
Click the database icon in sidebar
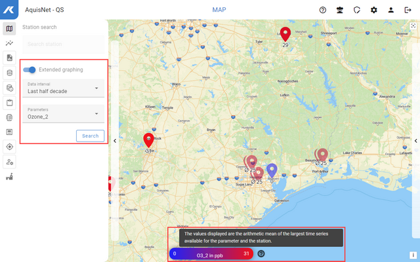(x=9, y=73)
